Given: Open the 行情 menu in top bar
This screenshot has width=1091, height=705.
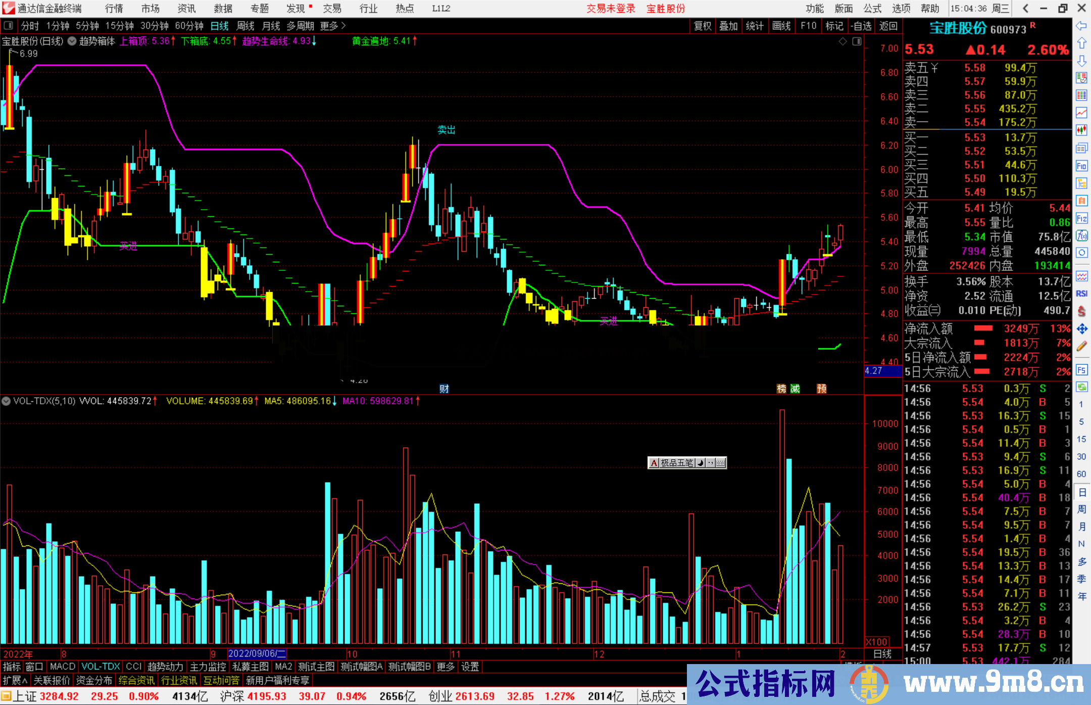Looking at the screenshot, I should coord(114,9).
